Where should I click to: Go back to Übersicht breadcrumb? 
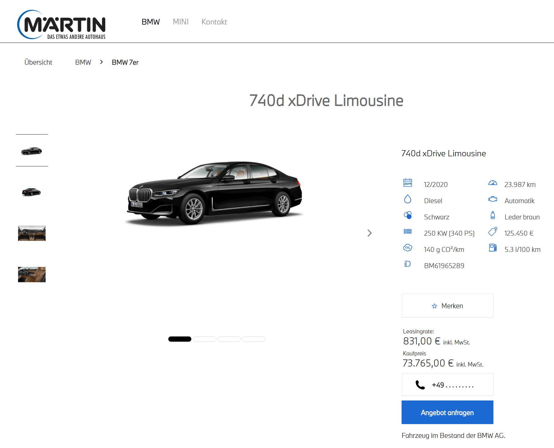(x=38, y=62)
